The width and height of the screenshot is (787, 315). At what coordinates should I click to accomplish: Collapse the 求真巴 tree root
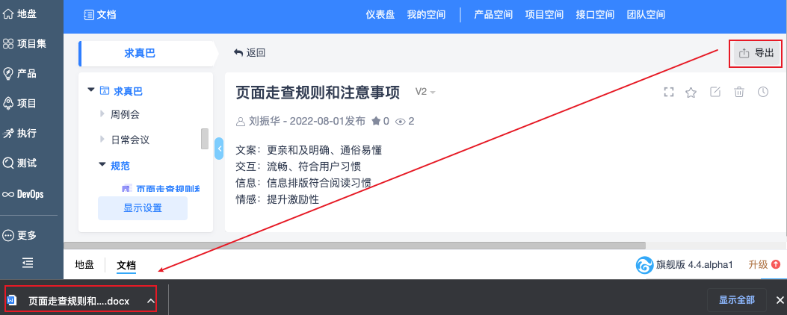pos(91,90)
